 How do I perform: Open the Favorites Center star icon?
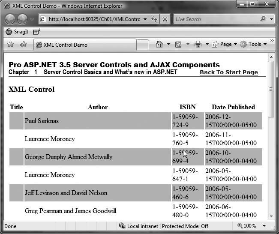10,44
